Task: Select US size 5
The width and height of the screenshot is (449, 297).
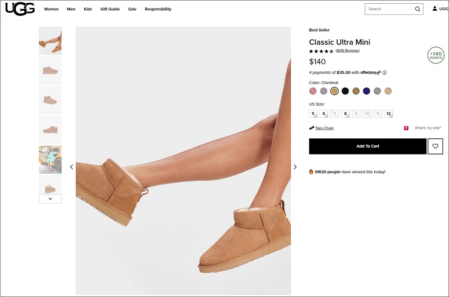Action: pyautogui.click(x=313, y=114)
